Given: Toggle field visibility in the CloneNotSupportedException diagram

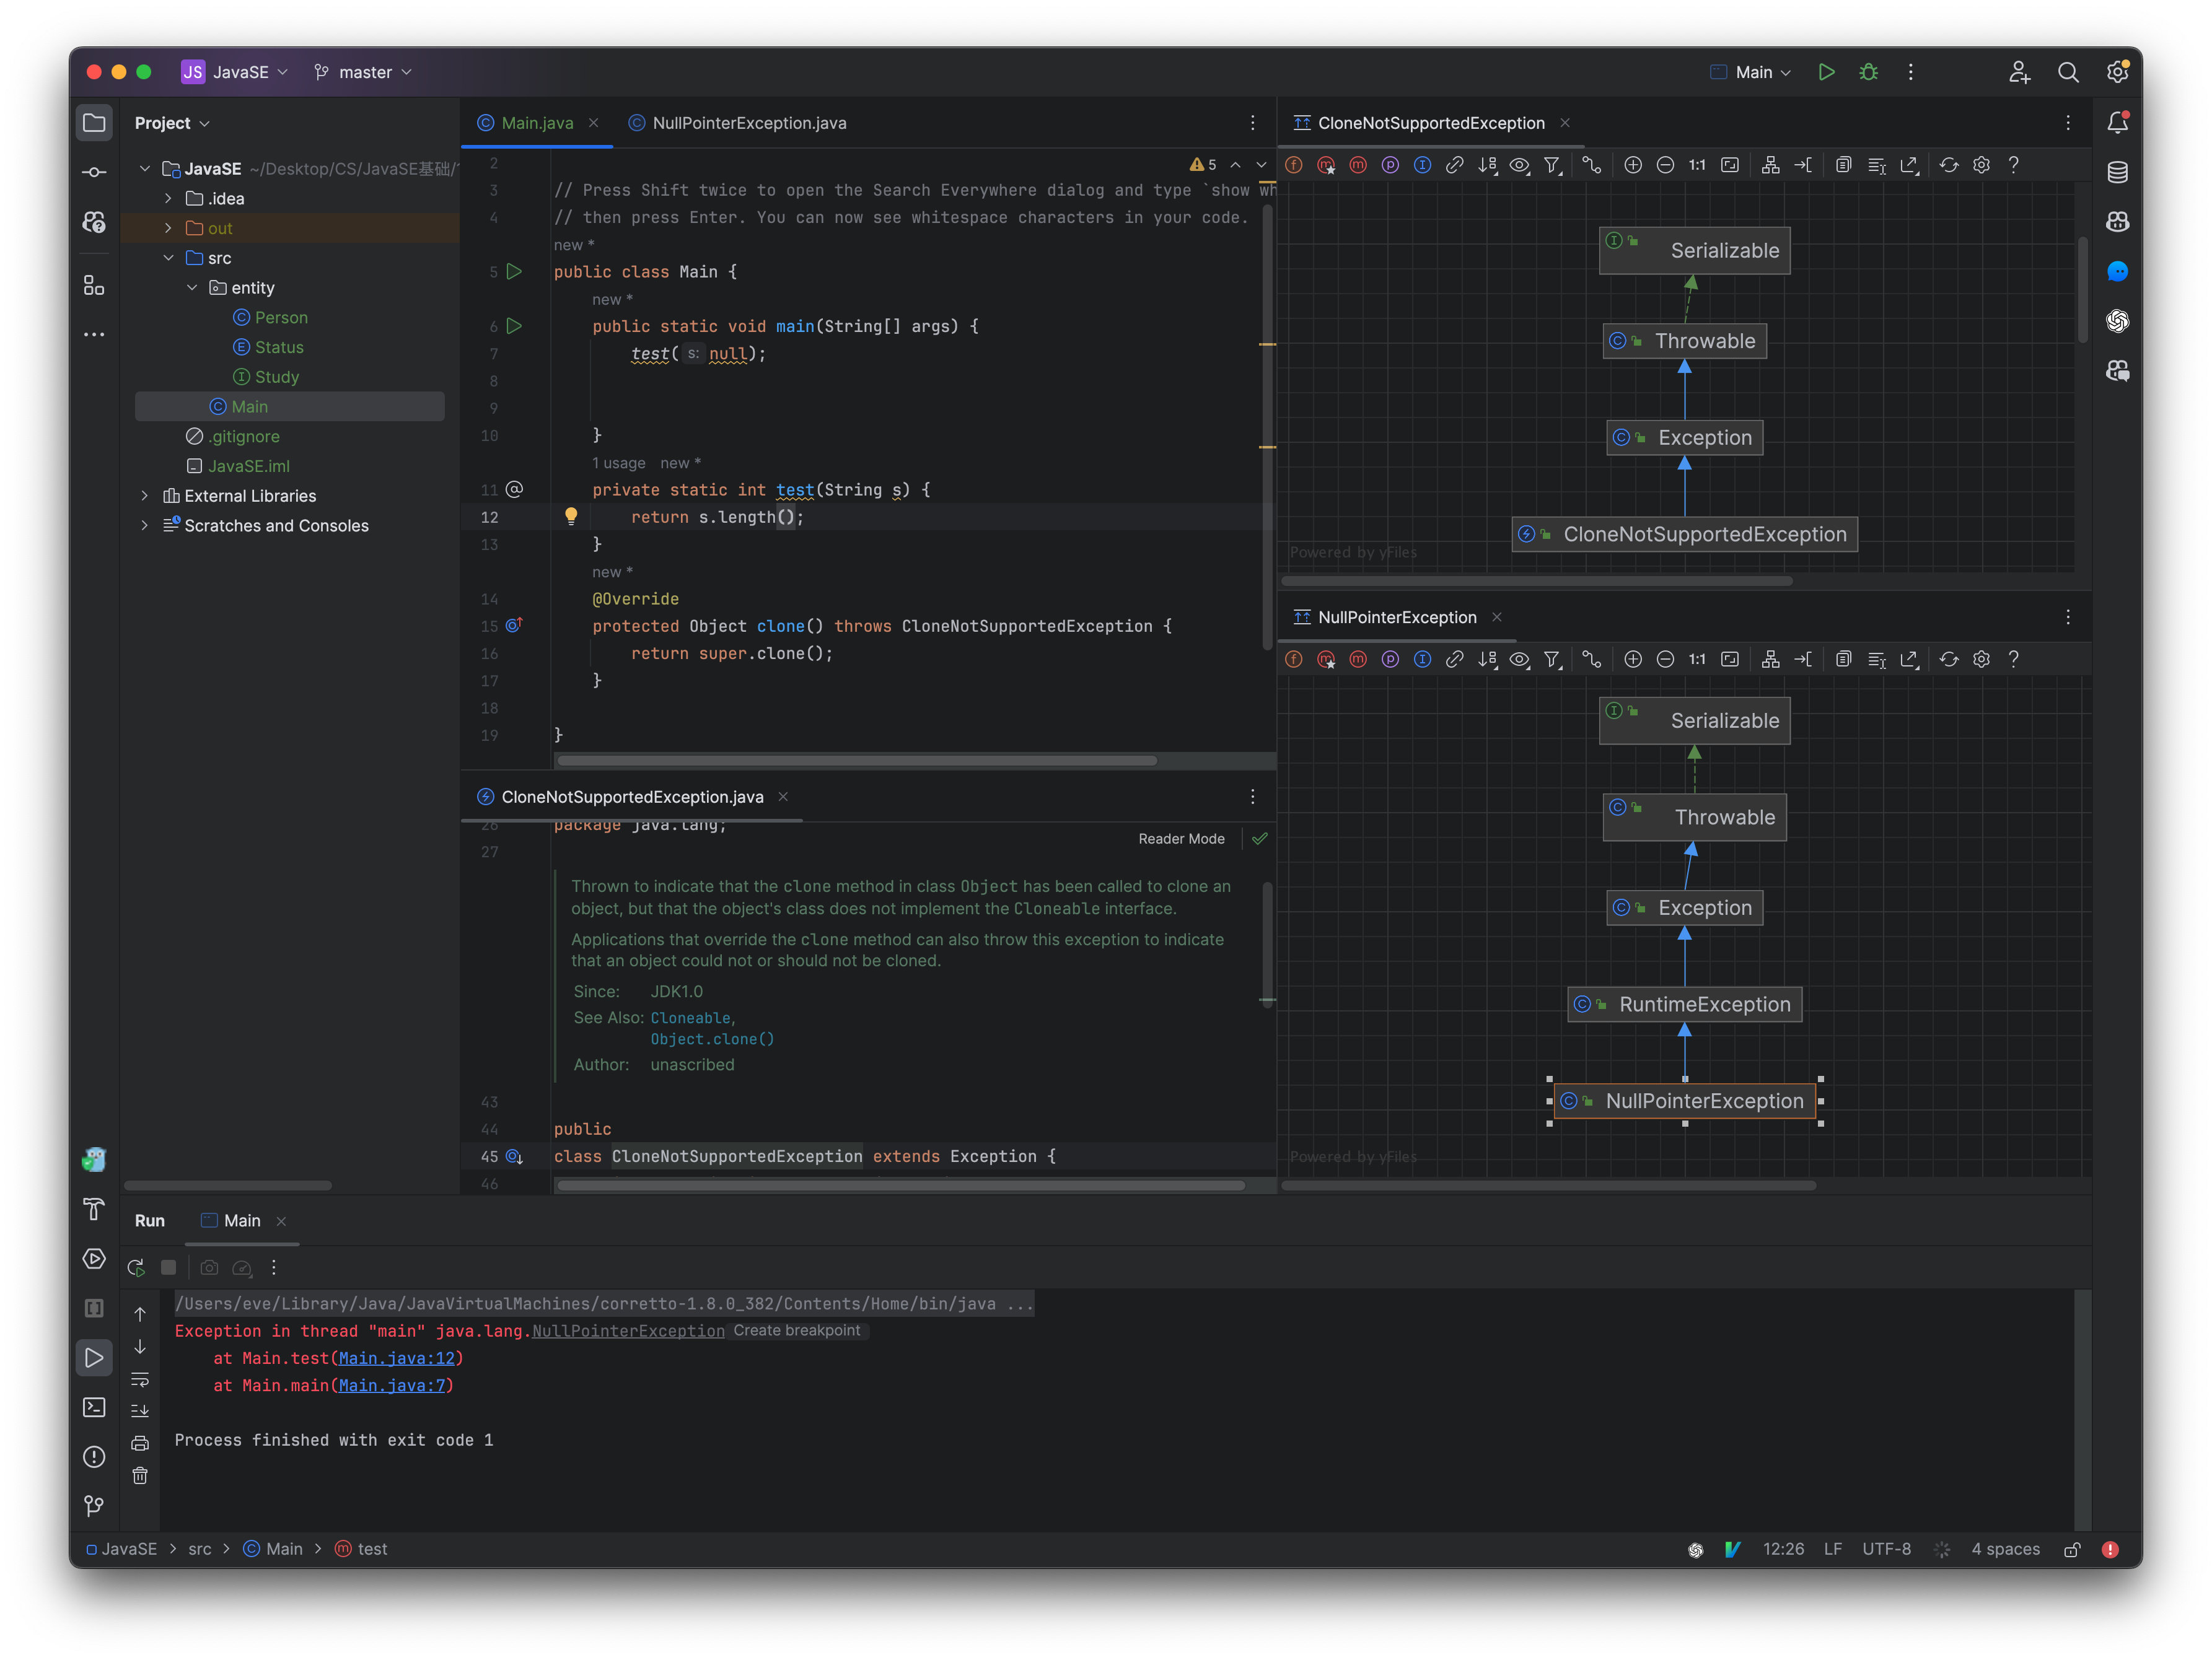Looking at the screenshot, I should tap(1294, 165).
